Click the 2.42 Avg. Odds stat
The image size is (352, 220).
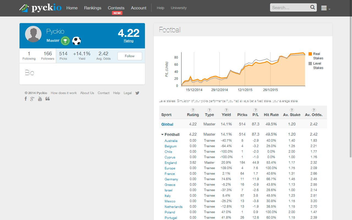(x=103, y=56)
